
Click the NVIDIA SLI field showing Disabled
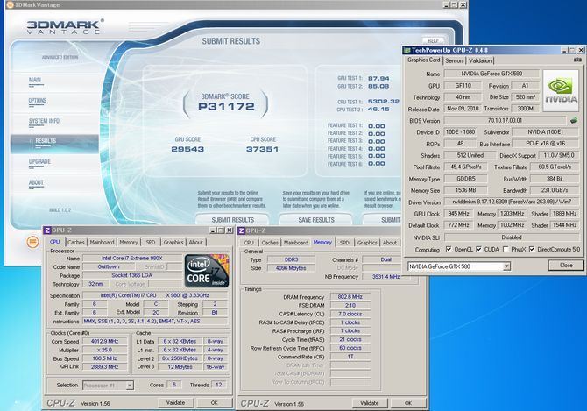pos(512,237)
